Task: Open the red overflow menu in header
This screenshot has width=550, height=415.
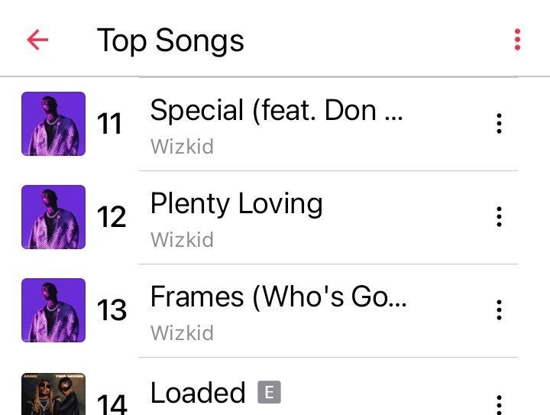Action: coord(517,40)
